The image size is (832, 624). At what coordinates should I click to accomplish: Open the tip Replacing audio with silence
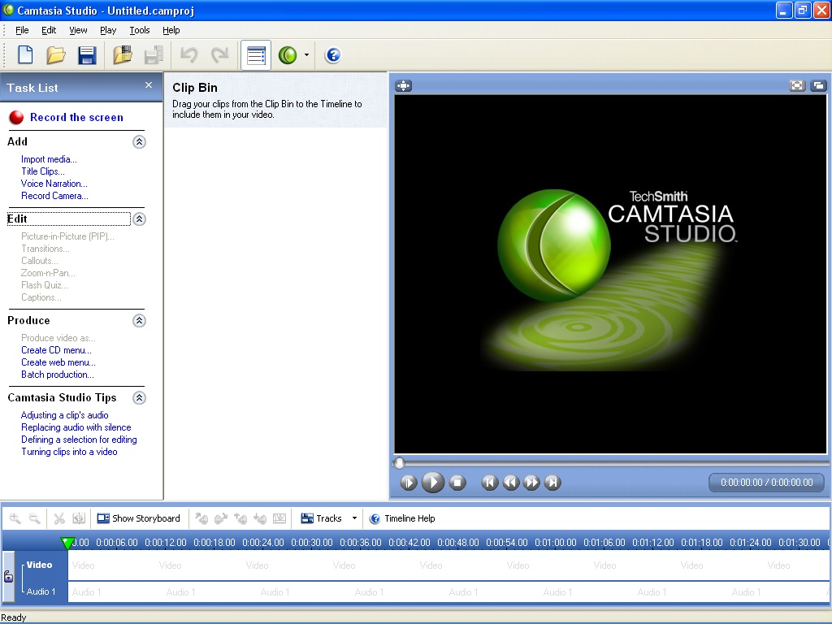pos(76,427)
